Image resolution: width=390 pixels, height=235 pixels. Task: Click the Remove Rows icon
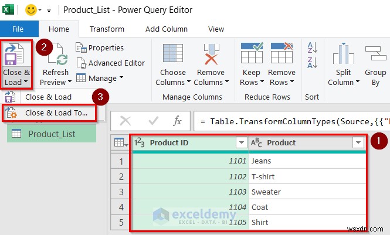[282, 53]
